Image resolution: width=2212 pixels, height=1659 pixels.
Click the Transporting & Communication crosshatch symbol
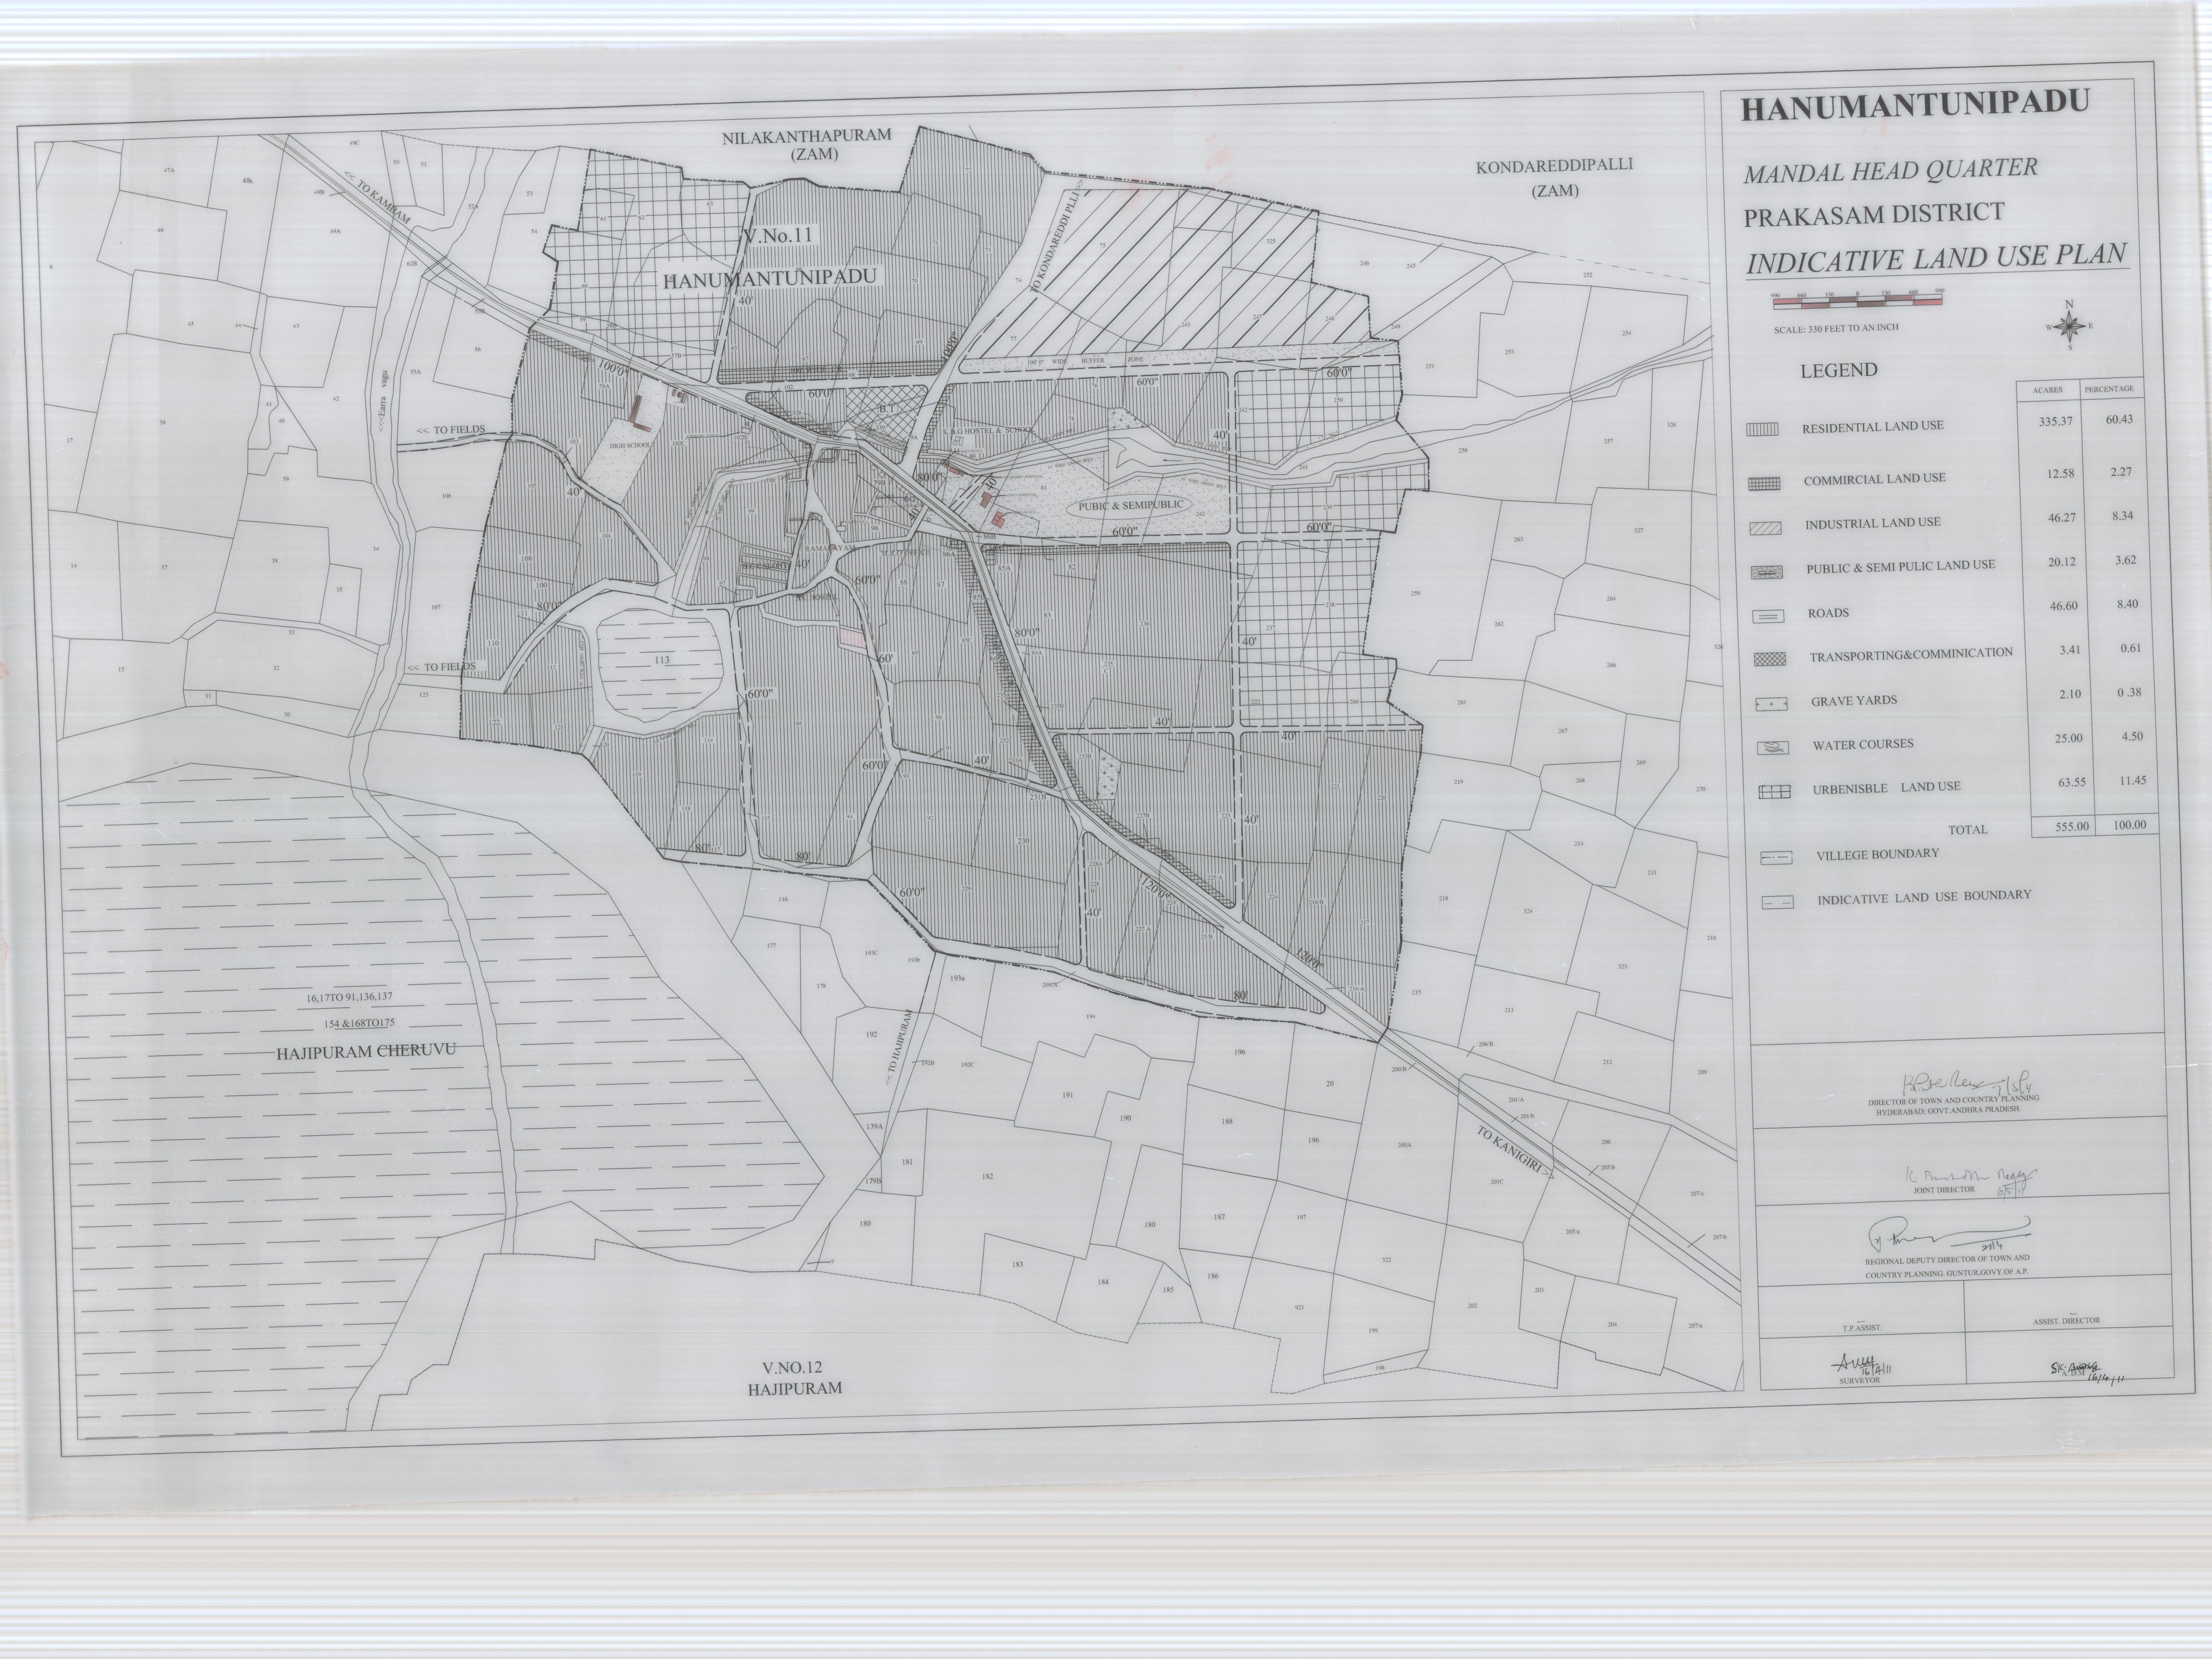coord(1770,660)
